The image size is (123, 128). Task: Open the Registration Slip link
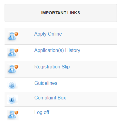(x=52, y=67)
